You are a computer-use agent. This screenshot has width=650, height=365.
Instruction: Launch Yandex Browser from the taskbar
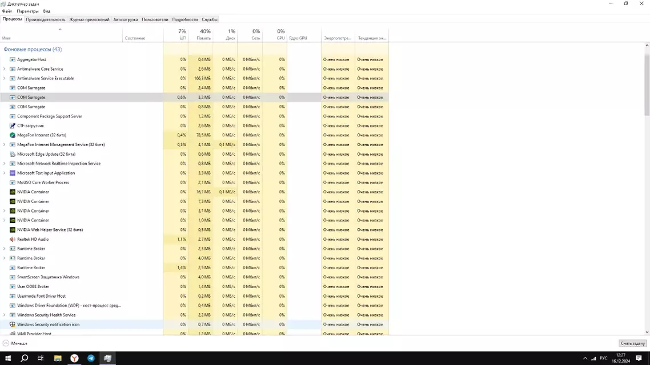(x=74, y=358)
